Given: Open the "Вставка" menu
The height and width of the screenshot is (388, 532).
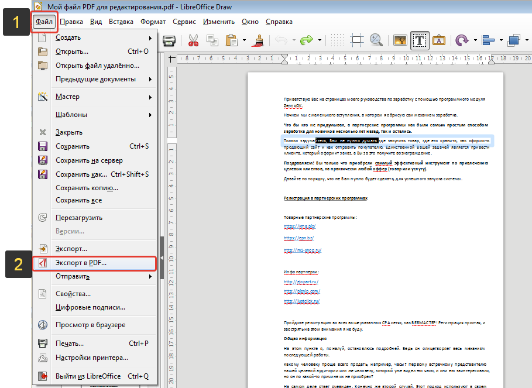Looking at the screenshot, I should [x=121, y=22].
